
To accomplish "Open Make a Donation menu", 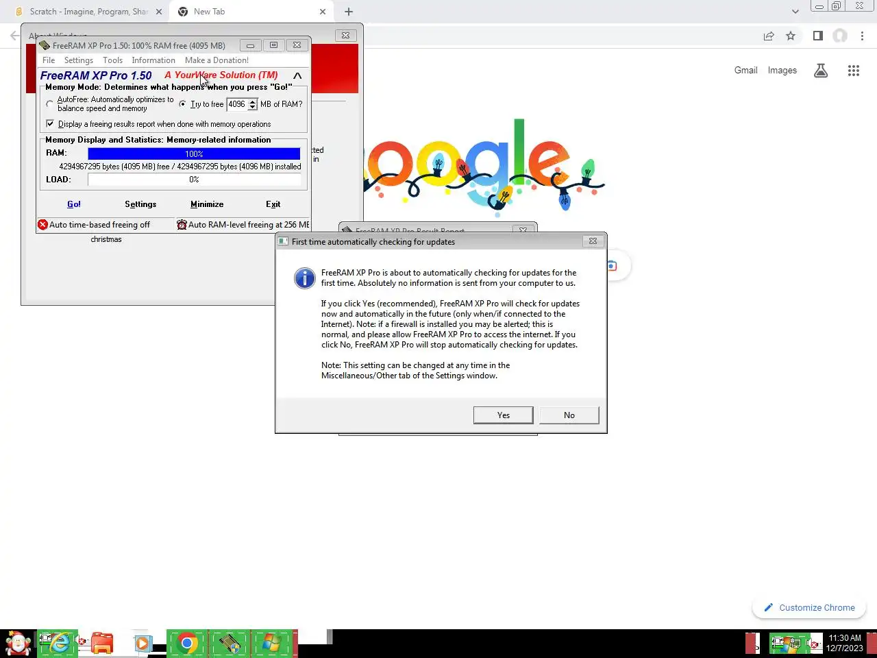I will pyautogui.click(x=217, y=60).
